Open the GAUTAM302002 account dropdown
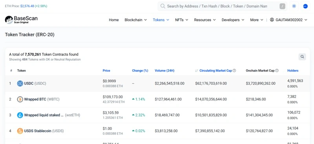 [288, 20]
